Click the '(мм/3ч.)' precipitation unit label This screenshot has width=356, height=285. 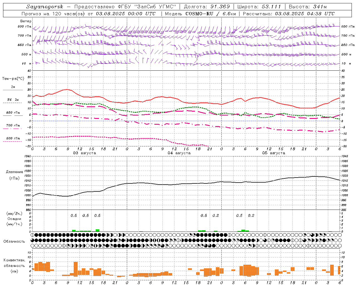(x=14, y=213)
